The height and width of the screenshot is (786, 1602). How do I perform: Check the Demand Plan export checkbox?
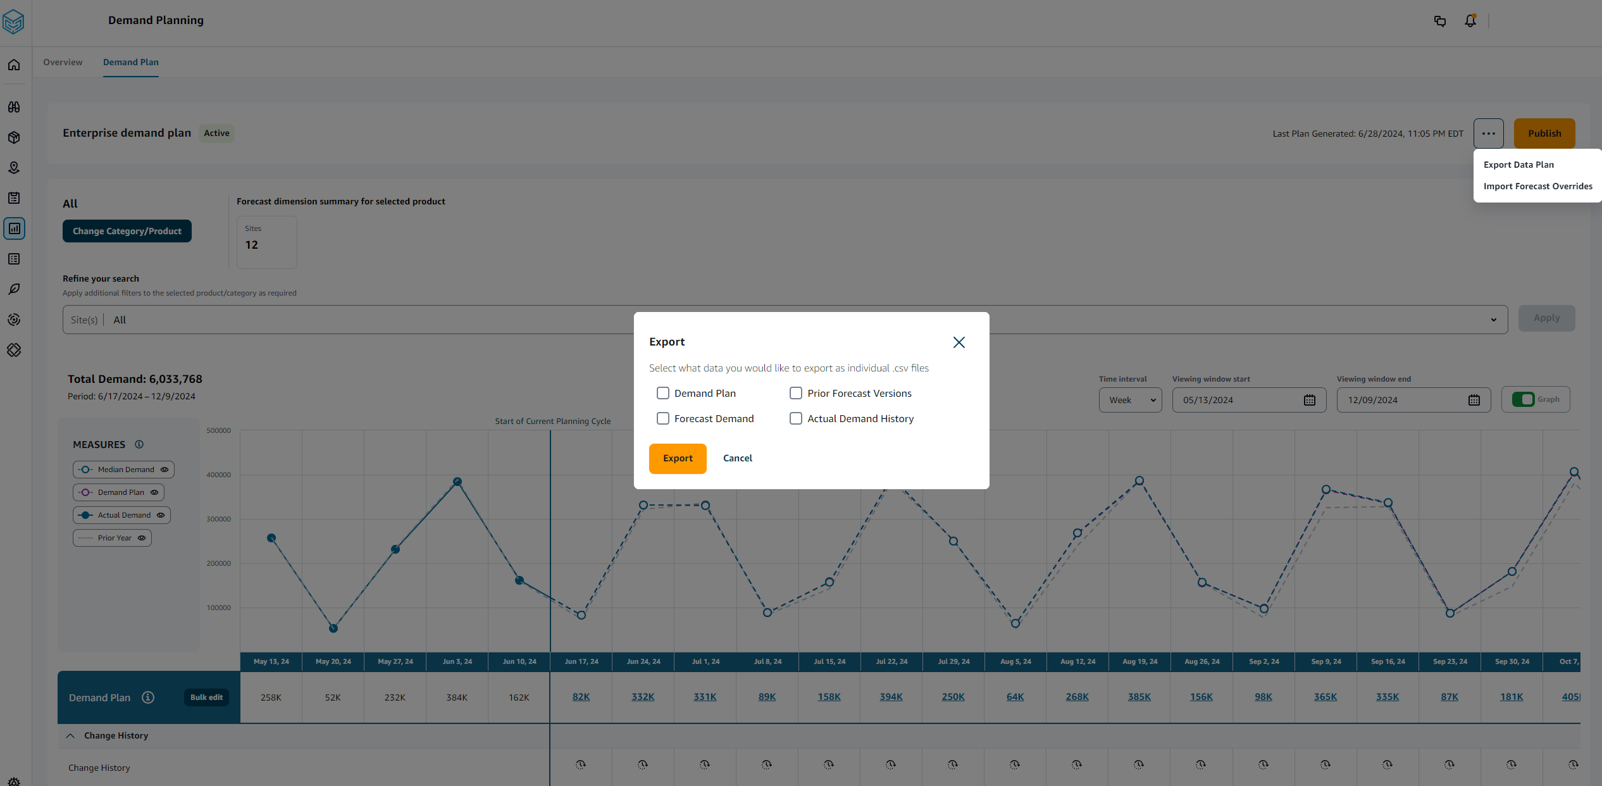click(x=663, y=393)
